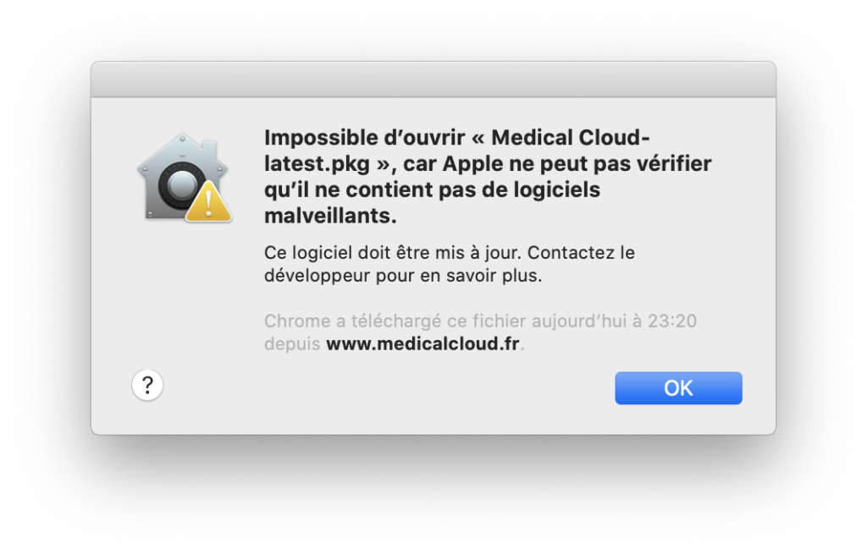Screen dimensions: 867x555
Task: Click the Gatekeeper house safe icon
Action: 185,178
